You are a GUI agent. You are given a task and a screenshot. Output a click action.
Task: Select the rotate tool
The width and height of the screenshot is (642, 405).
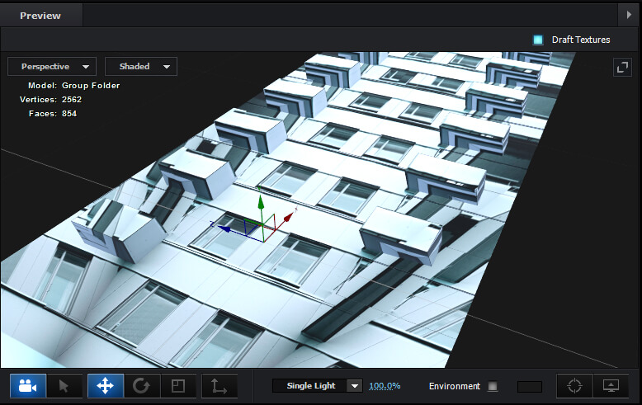(x=141, y=386)
